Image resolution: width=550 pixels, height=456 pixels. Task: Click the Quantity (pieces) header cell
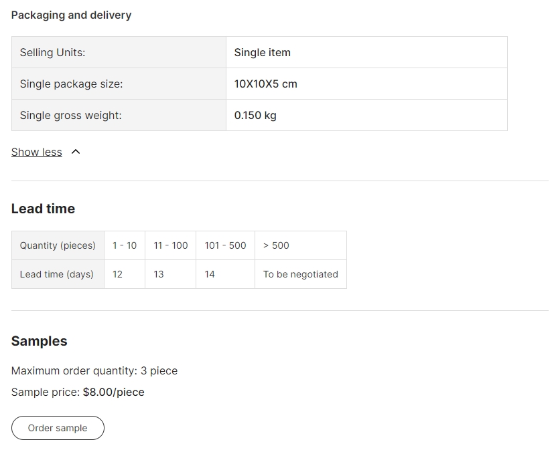point(58,245)
